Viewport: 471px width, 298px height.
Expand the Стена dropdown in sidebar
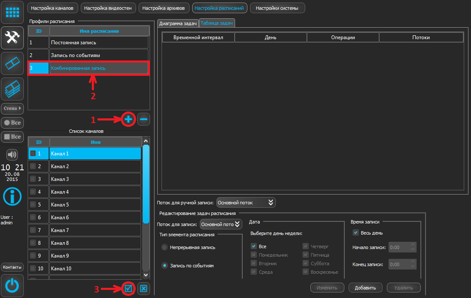tap(12, 109)
